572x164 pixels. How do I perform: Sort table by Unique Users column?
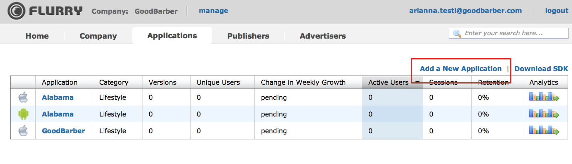click(x=218, y=82)
